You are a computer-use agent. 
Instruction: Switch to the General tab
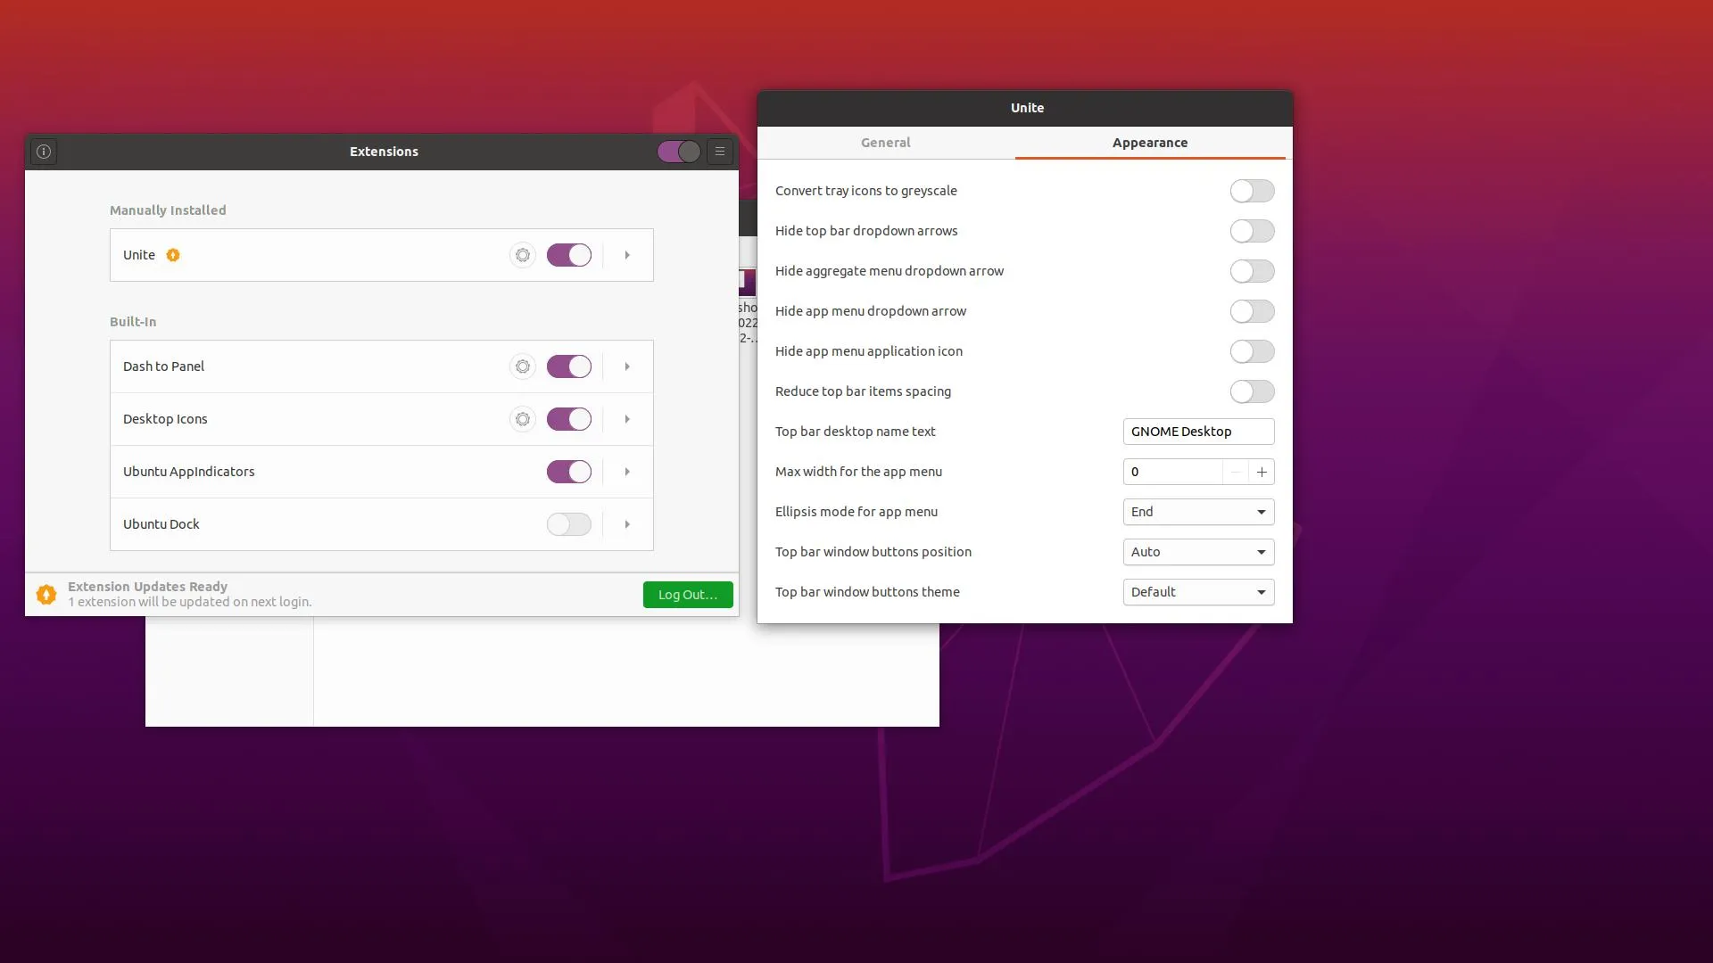(x=885, y=143)
